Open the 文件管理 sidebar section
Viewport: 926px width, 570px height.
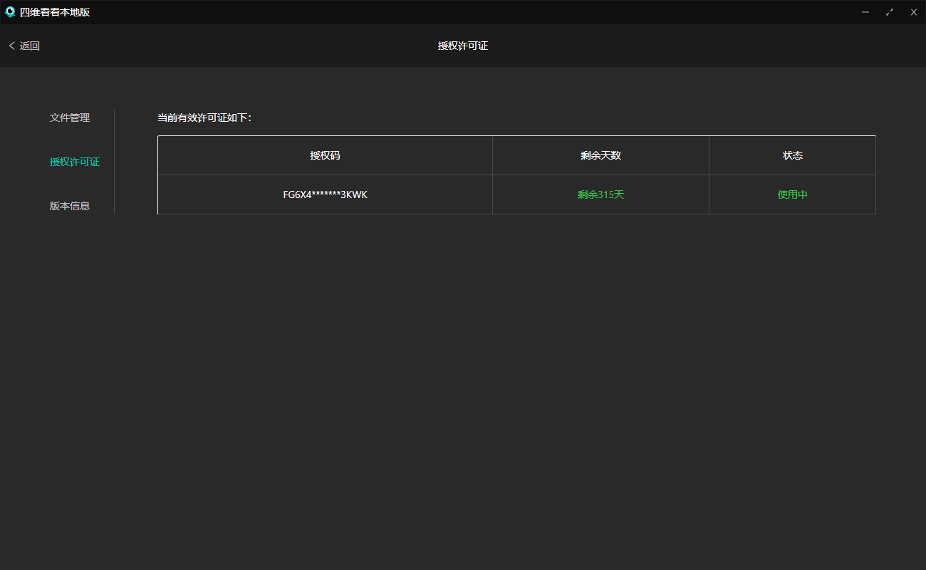point(70,118)
